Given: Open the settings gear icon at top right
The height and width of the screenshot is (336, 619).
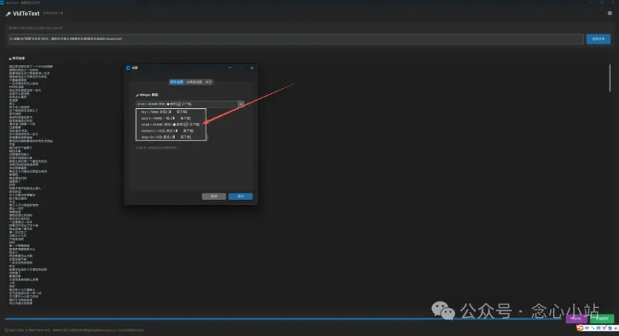Looking at the screenshot, I should click(610, 13).
